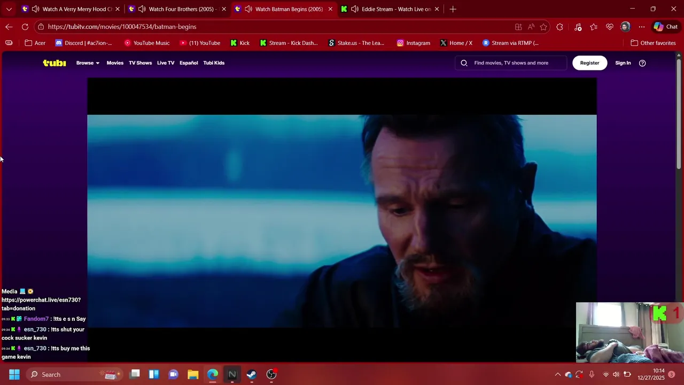
Task: View site information lock icon
Action: 41,27
